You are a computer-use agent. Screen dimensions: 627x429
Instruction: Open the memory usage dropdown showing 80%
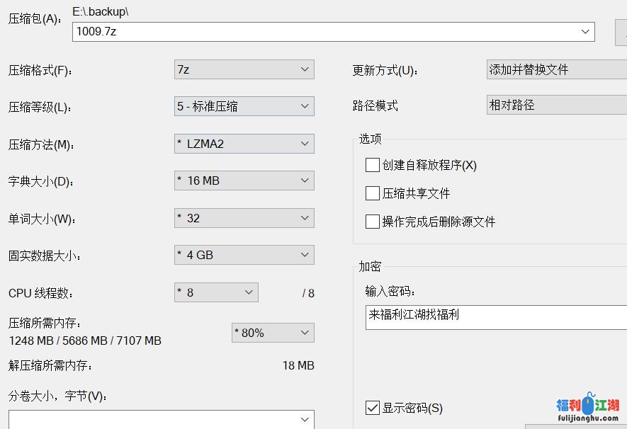[273, 333]
